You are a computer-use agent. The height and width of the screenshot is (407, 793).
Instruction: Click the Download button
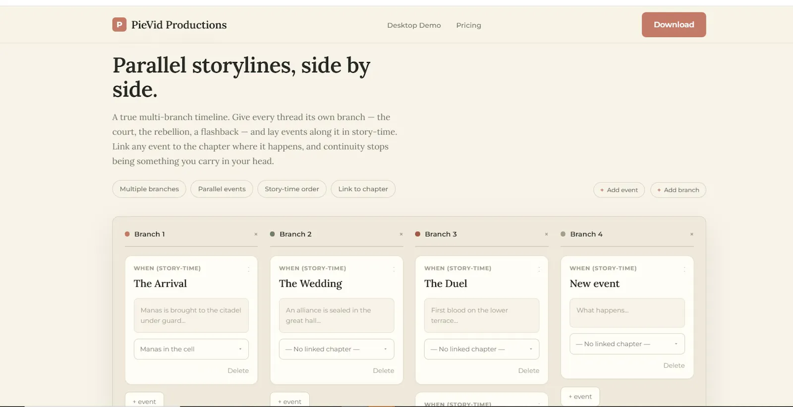point(674,25)
